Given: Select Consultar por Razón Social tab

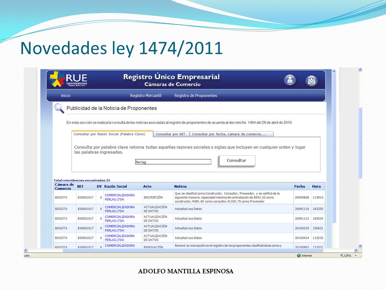Looking at the screenshot, I should point(112,134).
